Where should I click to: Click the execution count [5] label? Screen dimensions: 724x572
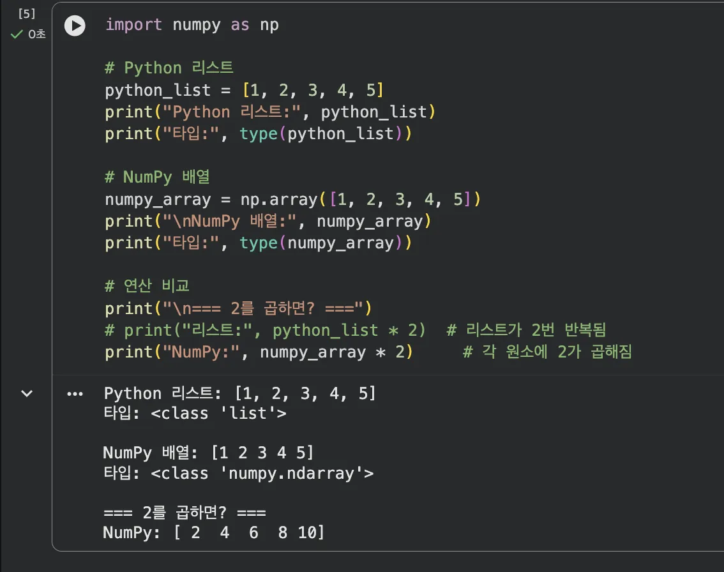(27, 13)
